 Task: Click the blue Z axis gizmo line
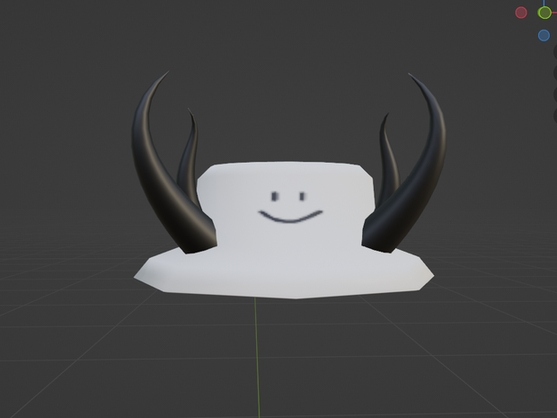tap(544, 3)
